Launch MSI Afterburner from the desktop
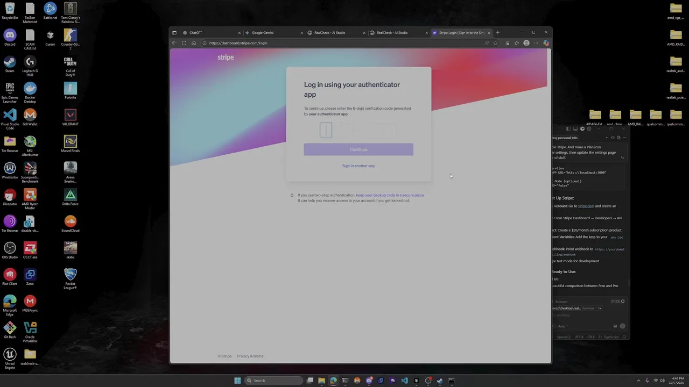The width and height of the screenshot is (689, 387). [30, 146]
